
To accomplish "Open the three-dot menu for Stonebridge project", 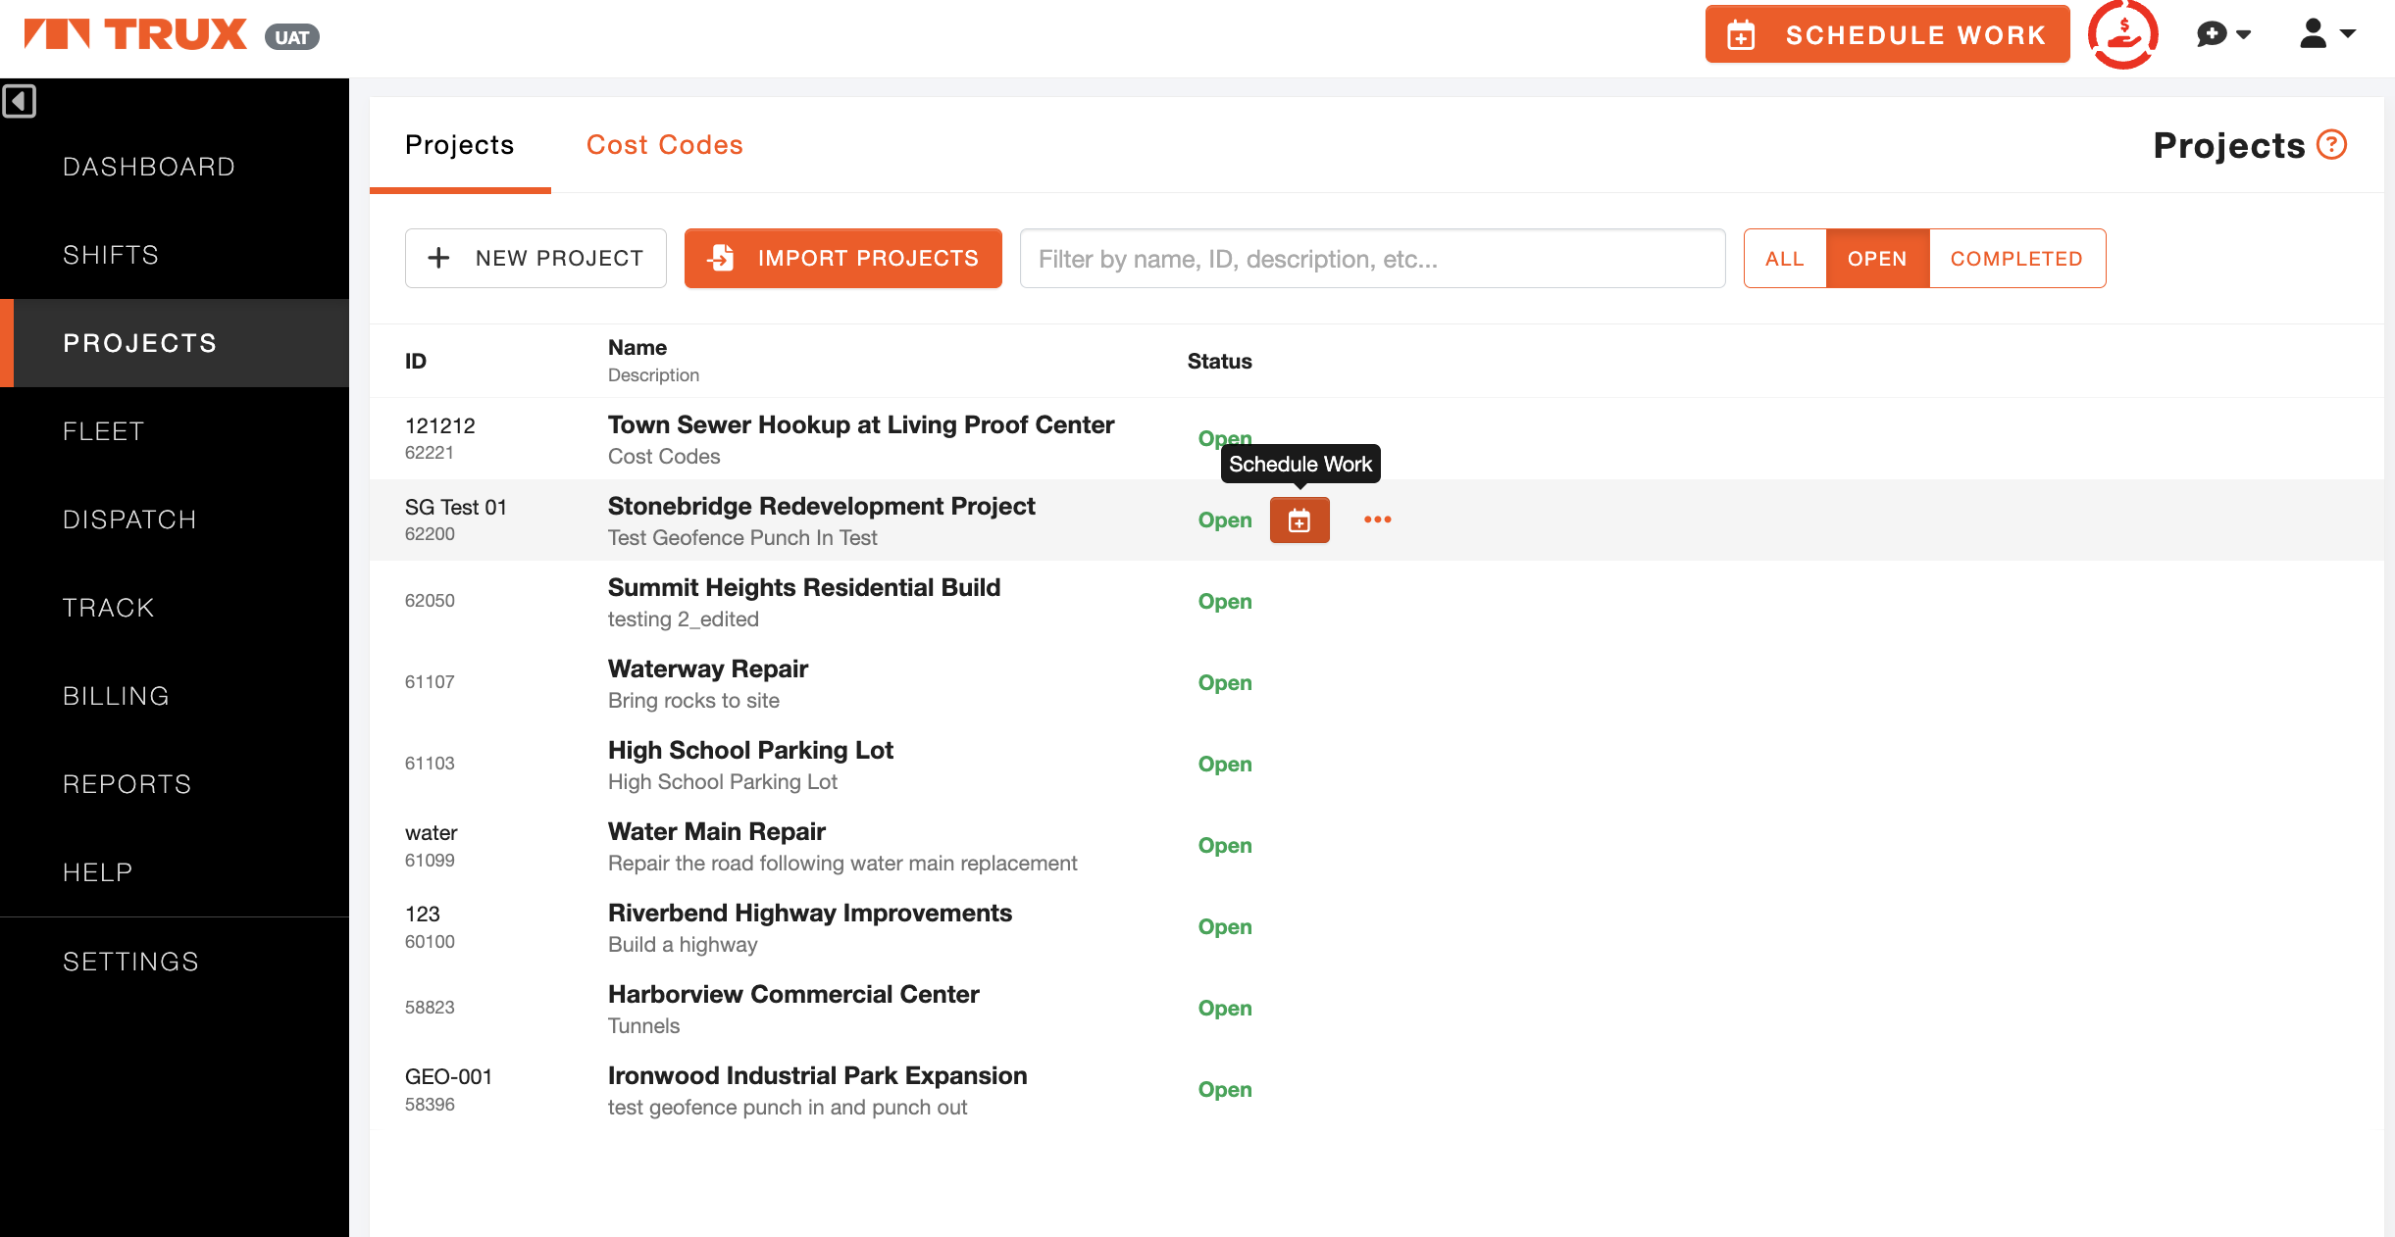I will (x=1377, y=520).
